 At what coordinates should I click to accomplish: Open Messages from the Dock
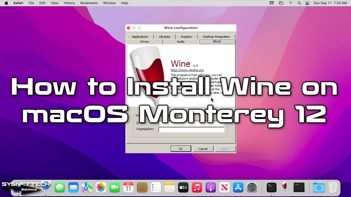tap(60, 187)
